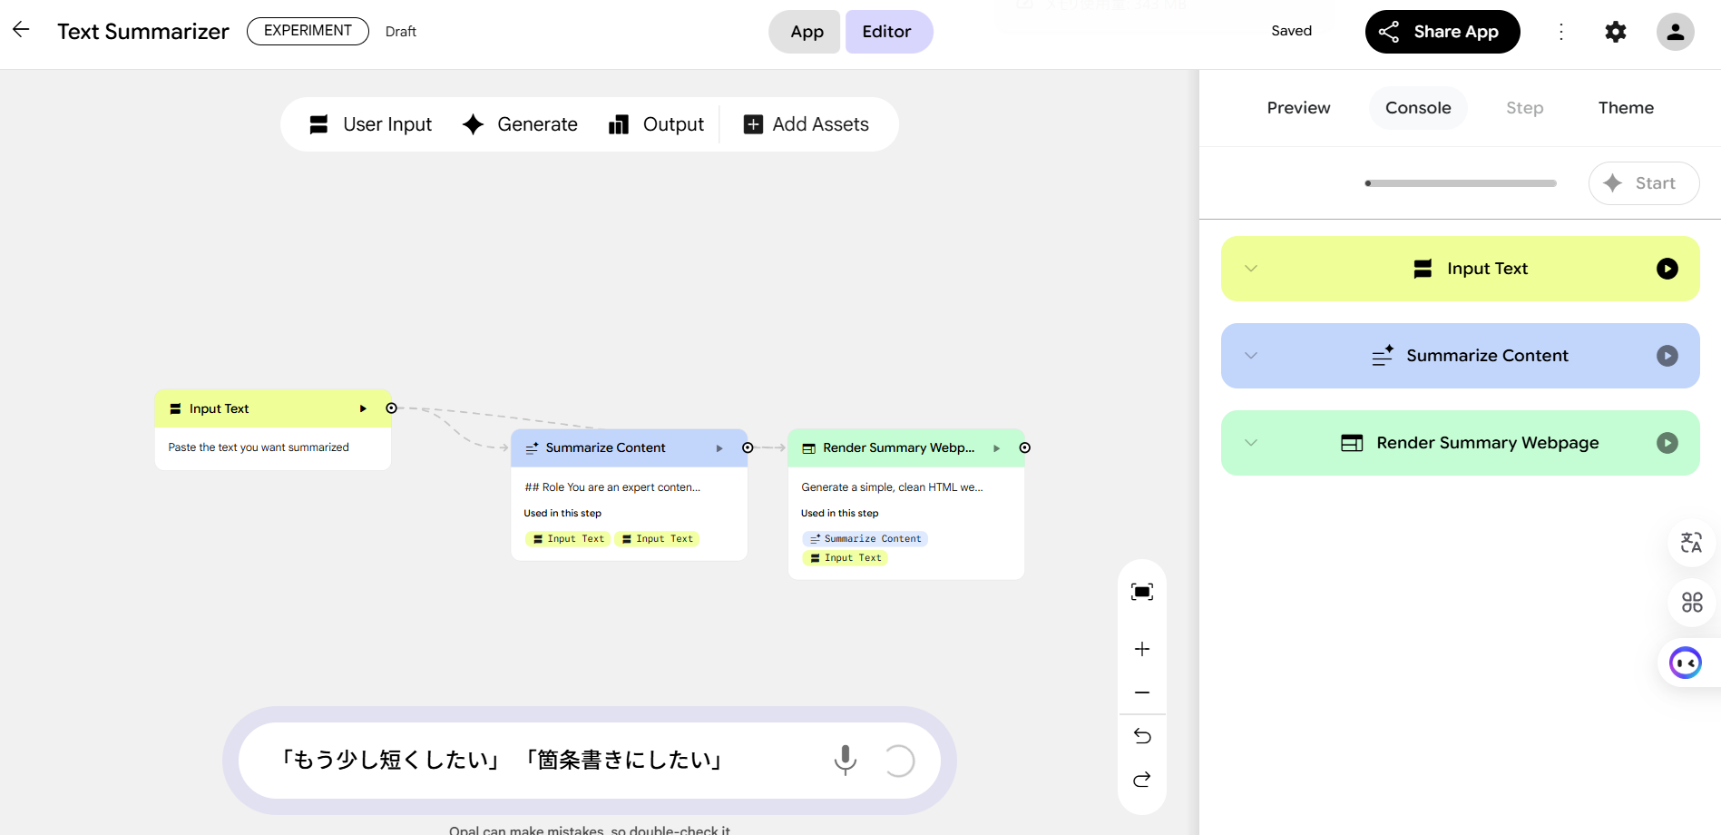Image resolution: width=1721 pixels, height=835 pixels.
Task: Open the round face assistant icon
Action: 1686,663
